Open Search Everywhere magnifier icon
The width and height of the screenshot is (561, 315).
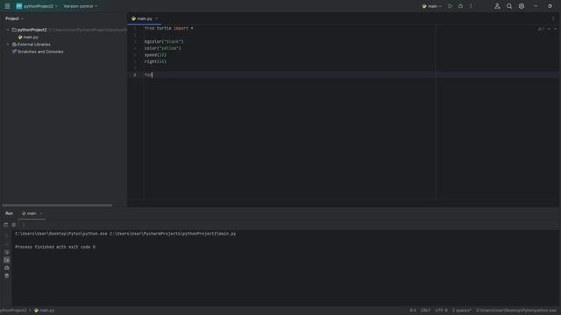pos(509,6)
